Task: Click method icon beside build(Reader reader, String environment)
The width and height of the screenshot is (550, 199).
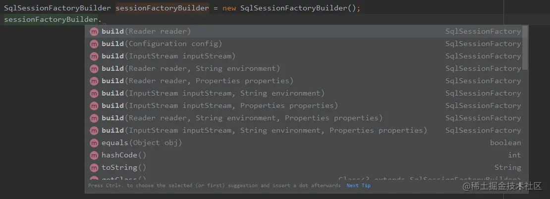Action: (94, 69)
